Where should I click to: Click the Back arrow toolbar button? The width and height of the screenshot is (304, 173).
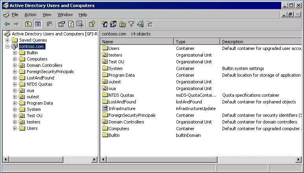coord(7,24)
